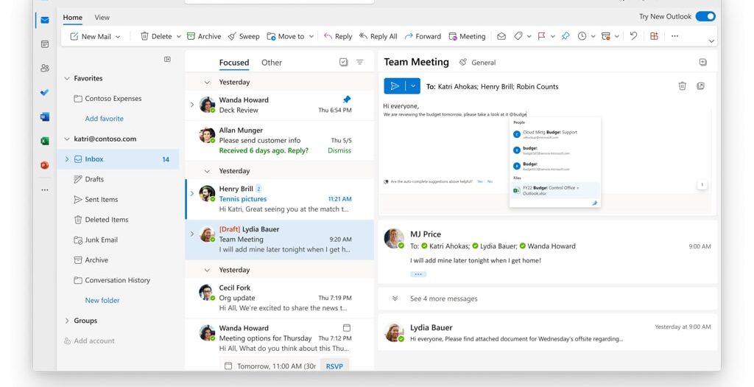This screenshot has width=754, height=387.
Task: Launch PowerPoint from the app rail
Action: tap(45, 165)
